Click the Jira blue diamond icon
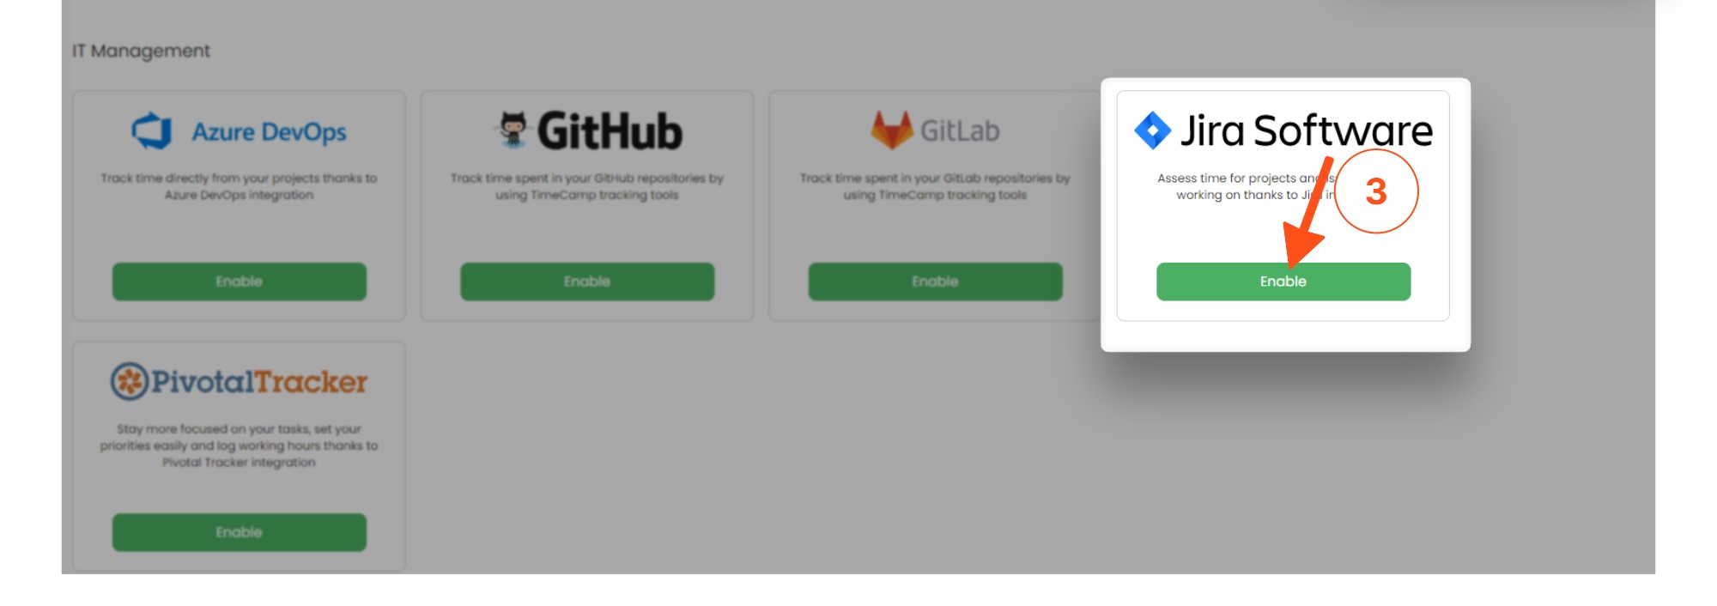Screen dimensions: 1717x606 [1152, 130]
